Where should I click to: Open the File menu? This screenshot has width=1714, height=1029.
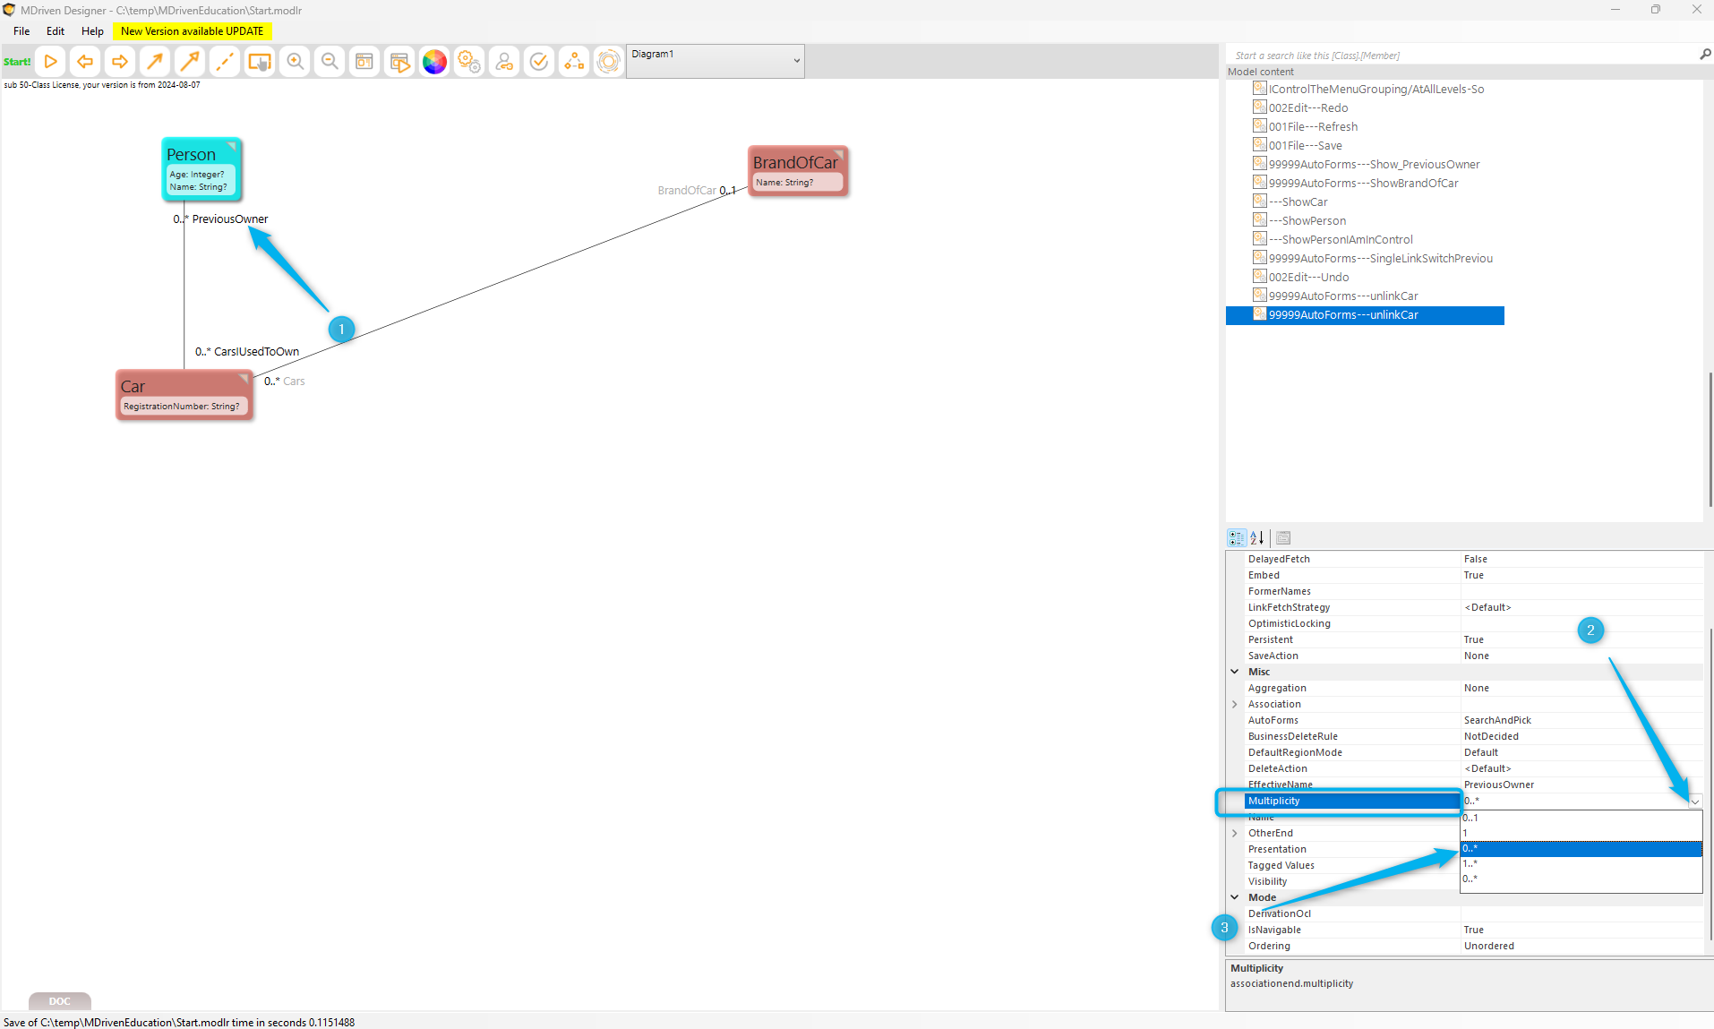[x=21, y=31]
